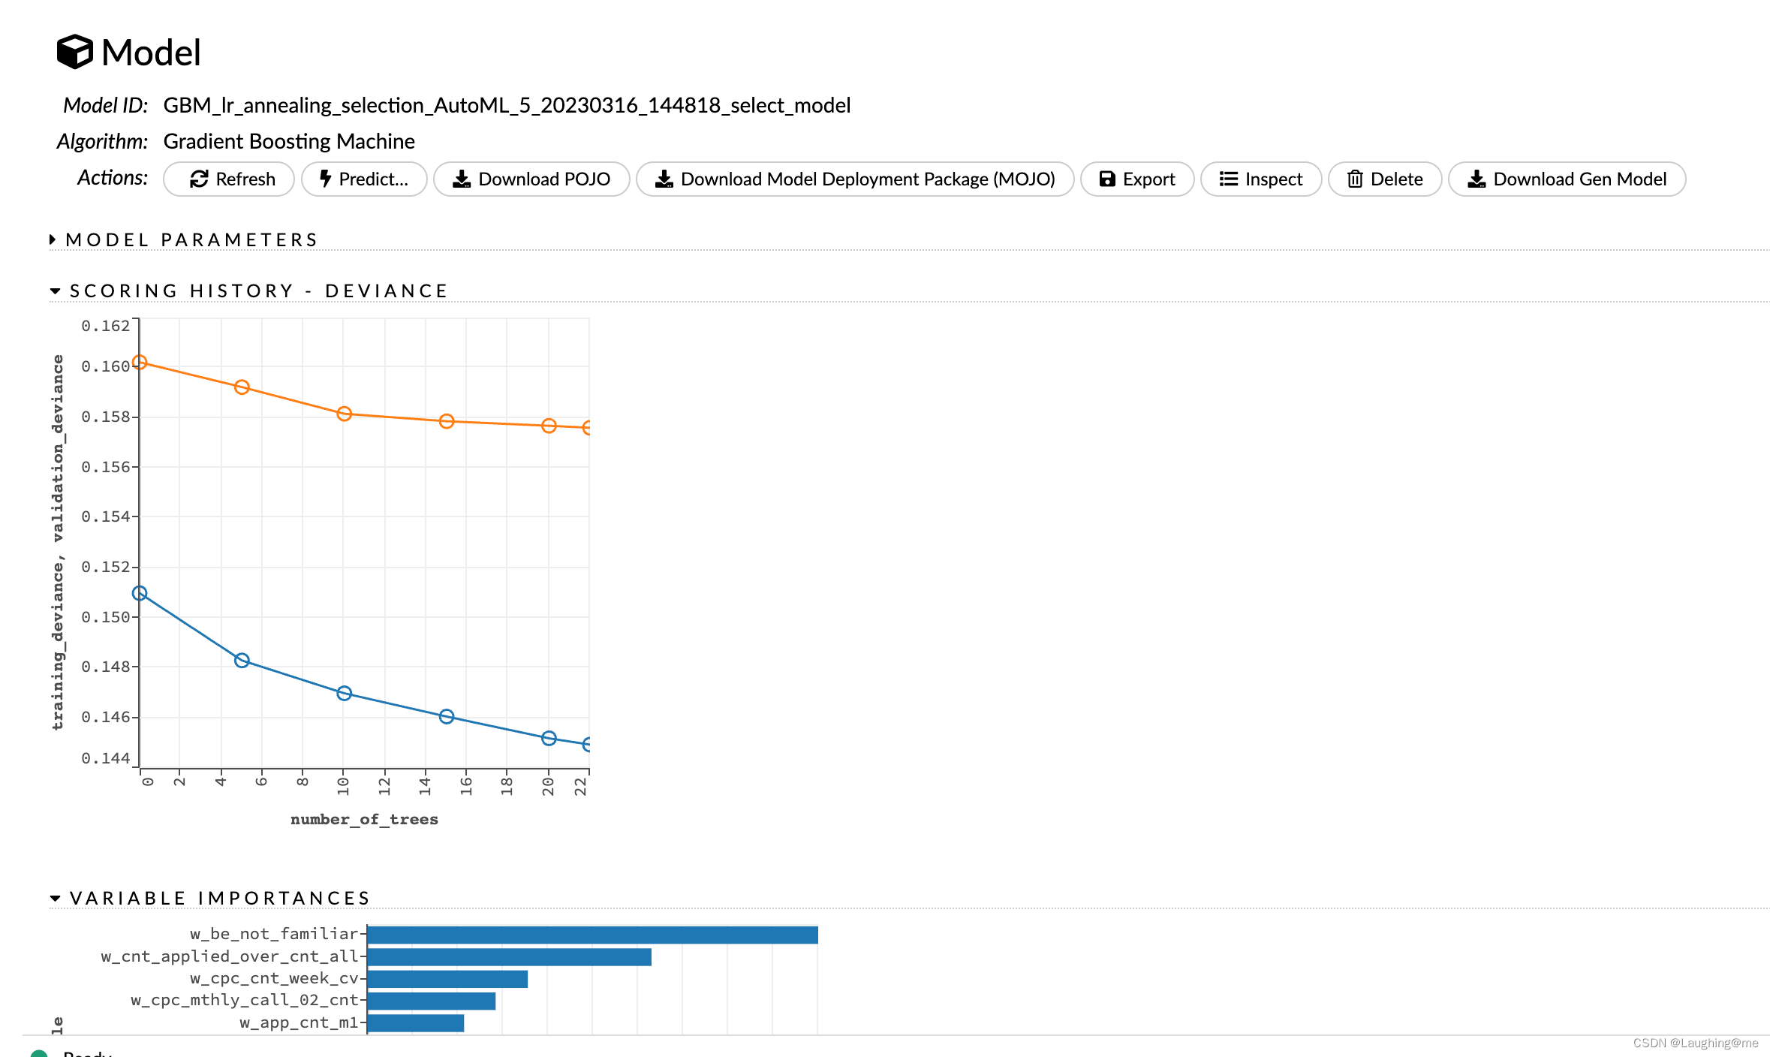Collapse the Variable Importances section
Image resolution: width=1770 pixels, height=1057 pixels.
tap(55, 898)
